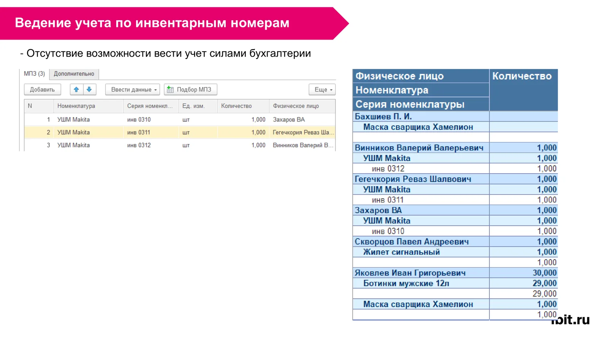Screen dimensions: 608x342
Task: Click row number 1 cell
Action: [x=39, y=119]
